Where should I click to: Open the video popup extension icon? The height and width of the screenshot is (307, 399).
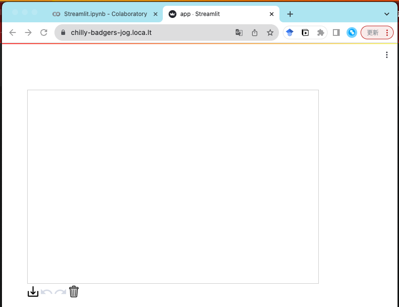(x=305, y=32)
